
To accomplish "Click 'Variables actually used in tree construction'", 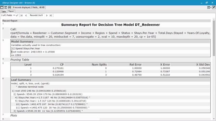I will point(36,45).
